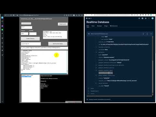
Task: Switch to the Rules tab
Action: 93,26
